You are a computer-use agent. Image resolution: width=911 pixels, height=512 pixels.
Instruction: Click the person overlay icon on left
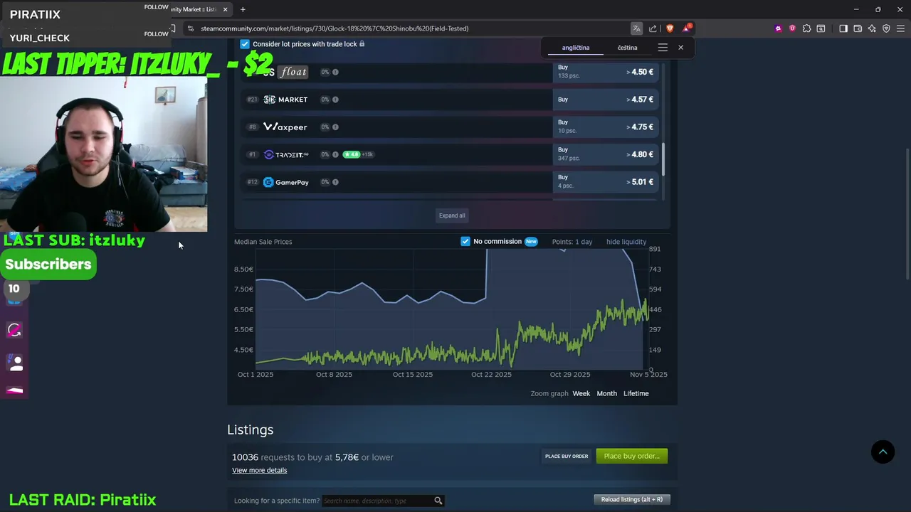[x=16, y=363]
